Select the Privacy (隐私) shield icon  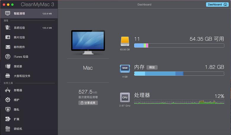tap(8, 109)
